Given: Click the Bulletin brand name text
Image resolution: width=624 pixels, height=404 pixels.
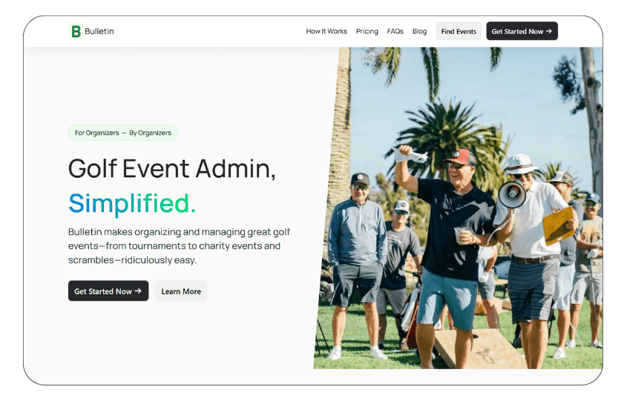Looking at the screenshot, I should tap(99, 31).
